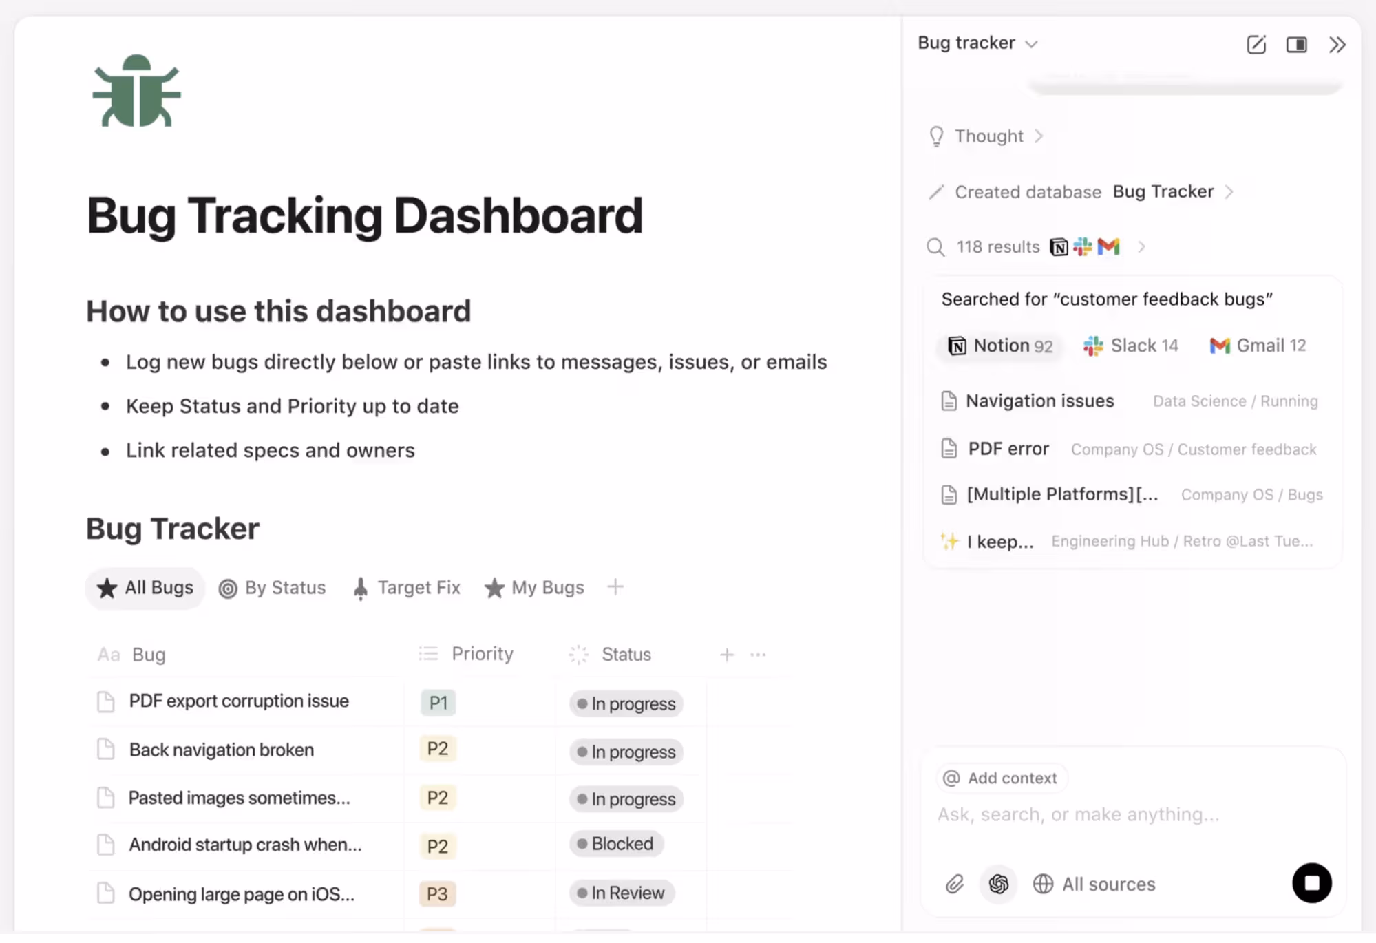
Task: Click the paperclip attachment icon in chat bar
Action: tap(954, 884)
